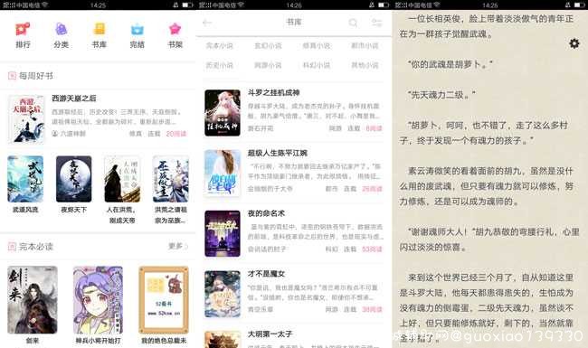This screenshot has height=348, width=588.
Task: Open the 超级人生陈平江婉 cover image
Action: [223, 173]
